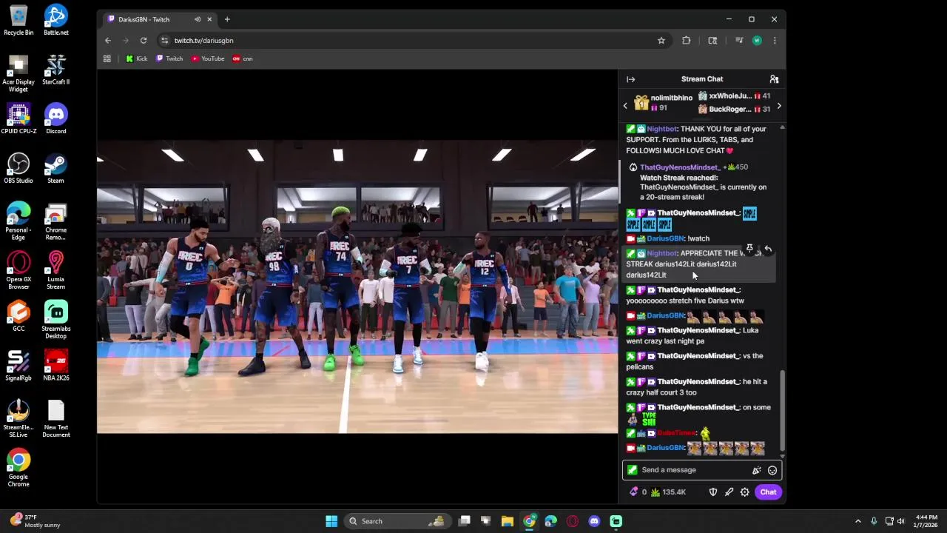Select the OBS Studio desktop icon
The height and width of the screenshot is (533, 947).
click(18, 169)
